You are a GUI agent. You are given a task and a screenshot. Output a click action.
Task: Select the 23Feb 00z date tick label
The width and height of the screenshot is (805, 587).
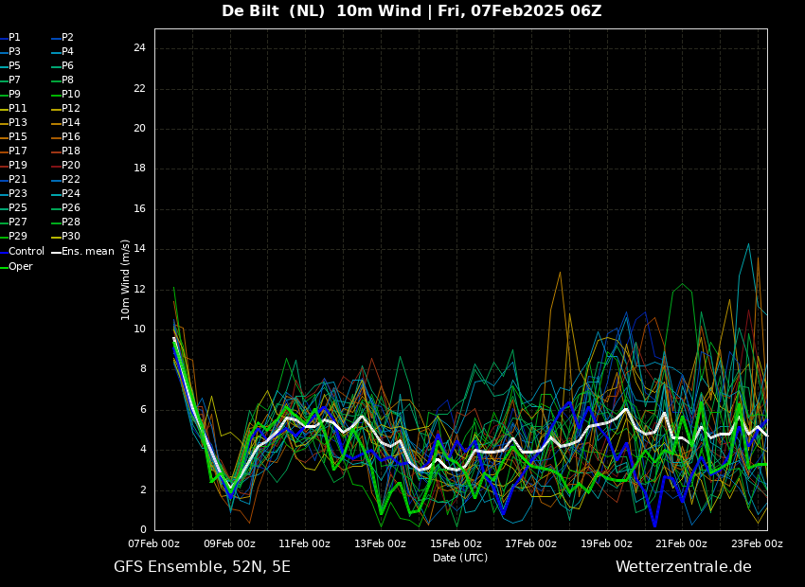click(x=757, y=543)
